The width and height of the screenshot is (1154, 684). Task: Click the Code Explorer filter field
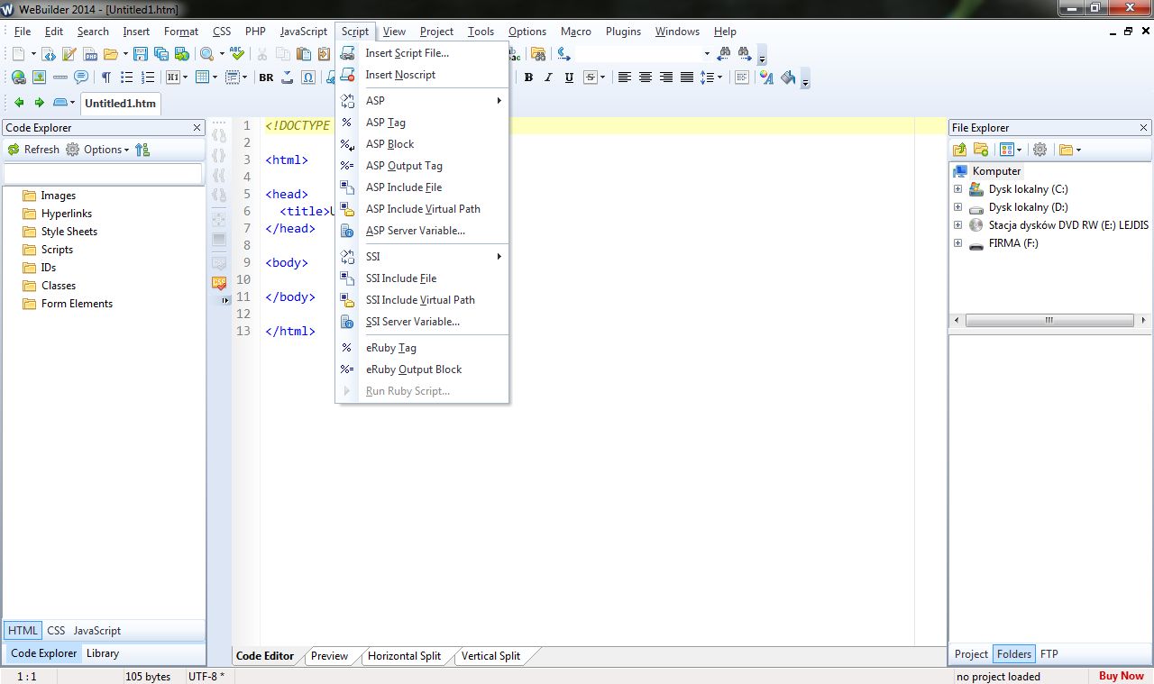coord(103,173)
